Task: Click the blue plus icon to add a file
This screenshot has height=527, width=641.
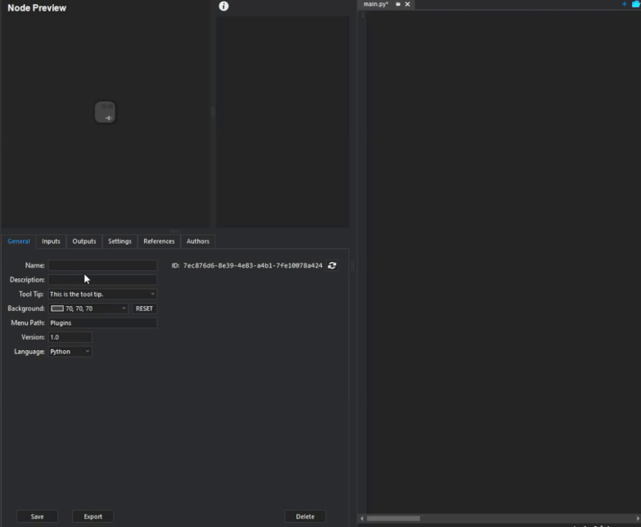Action: pos(624,4)
